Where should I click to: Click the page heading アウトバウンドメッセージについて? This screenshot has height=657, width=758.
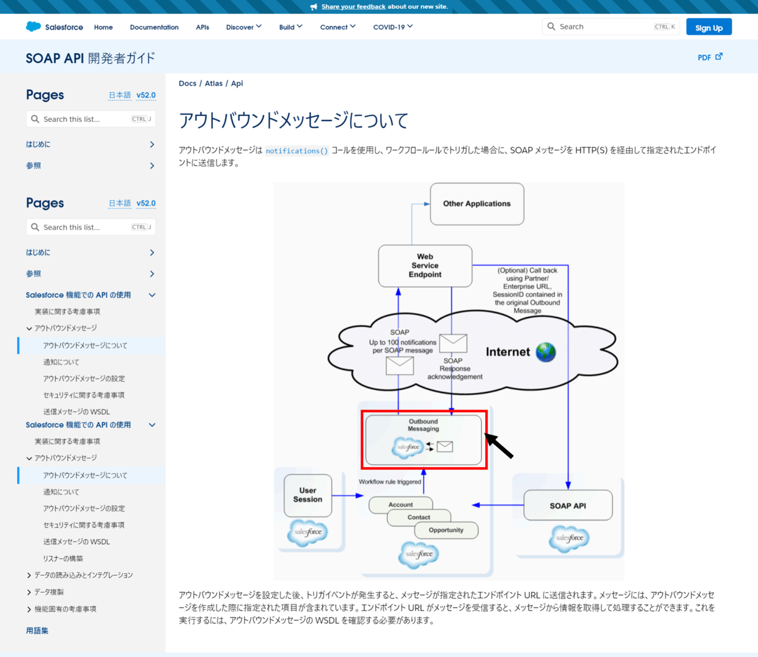294,120
